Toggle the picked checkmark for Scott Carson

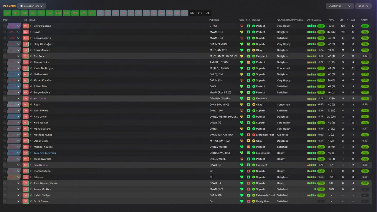(5, 201)
